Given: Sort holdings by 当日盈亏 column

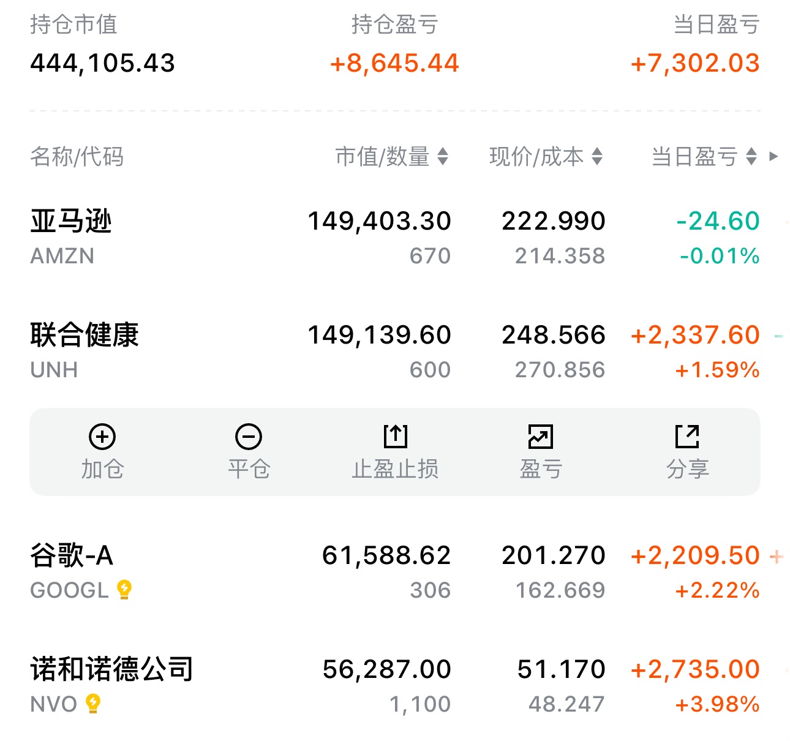Looking at the screenshot, I should tap(704, 157).
